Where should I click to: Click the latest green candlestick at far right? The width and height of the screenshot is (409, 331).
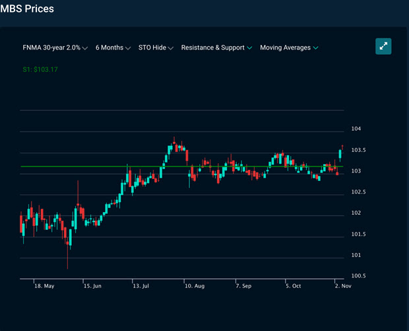[x=340, y=153]
